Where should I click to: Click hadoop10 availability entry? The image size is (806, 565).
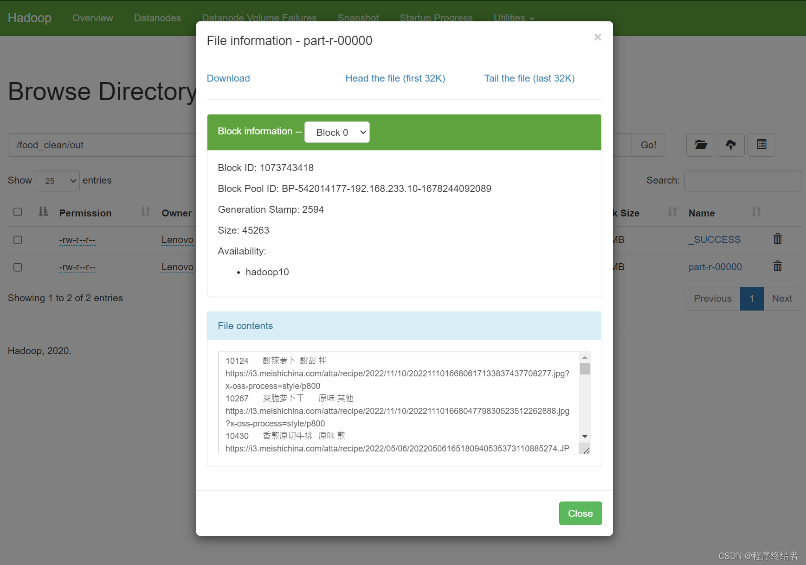pyautogui.click(x=267, y=272)
